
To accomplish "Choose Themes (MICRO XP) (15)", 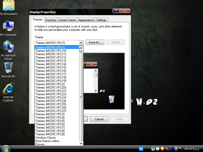I will pos(57,67).
